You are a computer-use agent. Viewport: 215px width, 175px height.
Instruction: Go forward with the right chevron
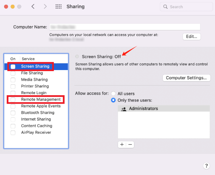(x=45, y=6)
